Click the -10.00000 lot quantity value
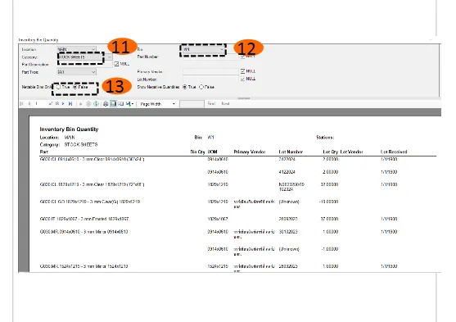The width and height of the screenshot is (456, 322). (x=328, y=202)
